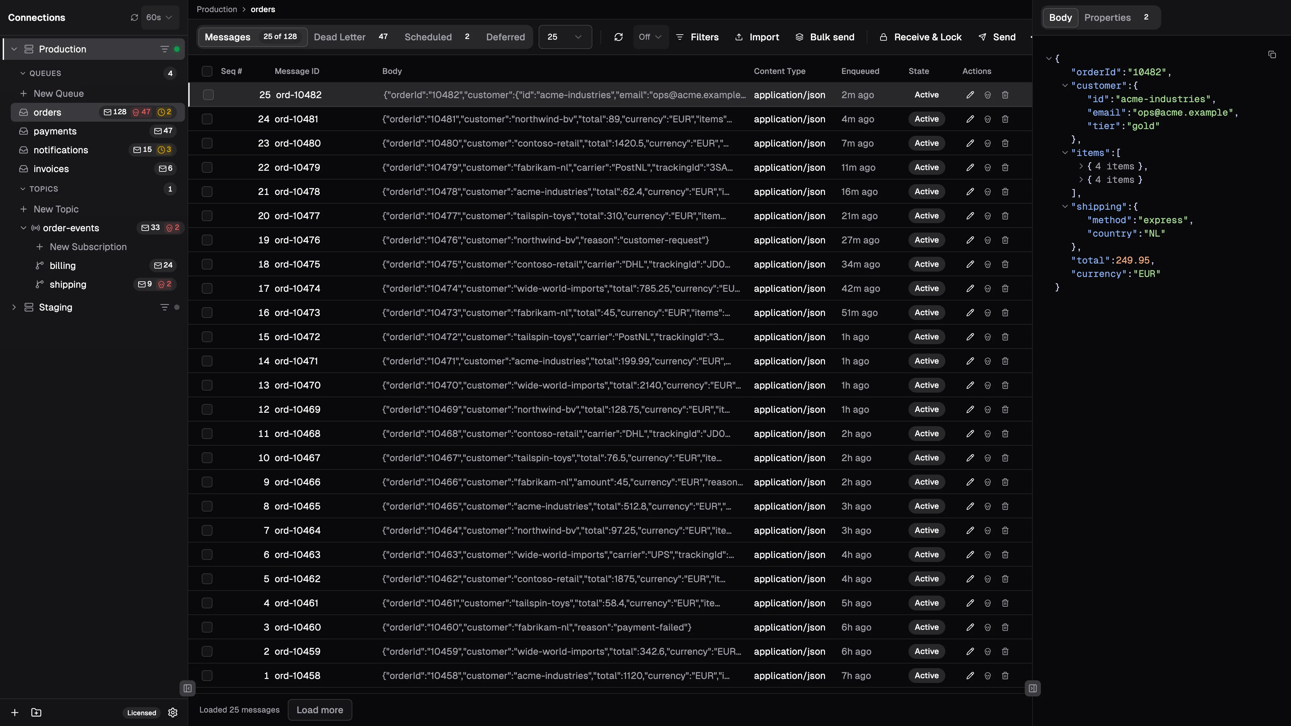Viewport: 1291px width, 726px height.
Task: Open the page size dropdown showing 25
Action: click(x=565, y=37)
